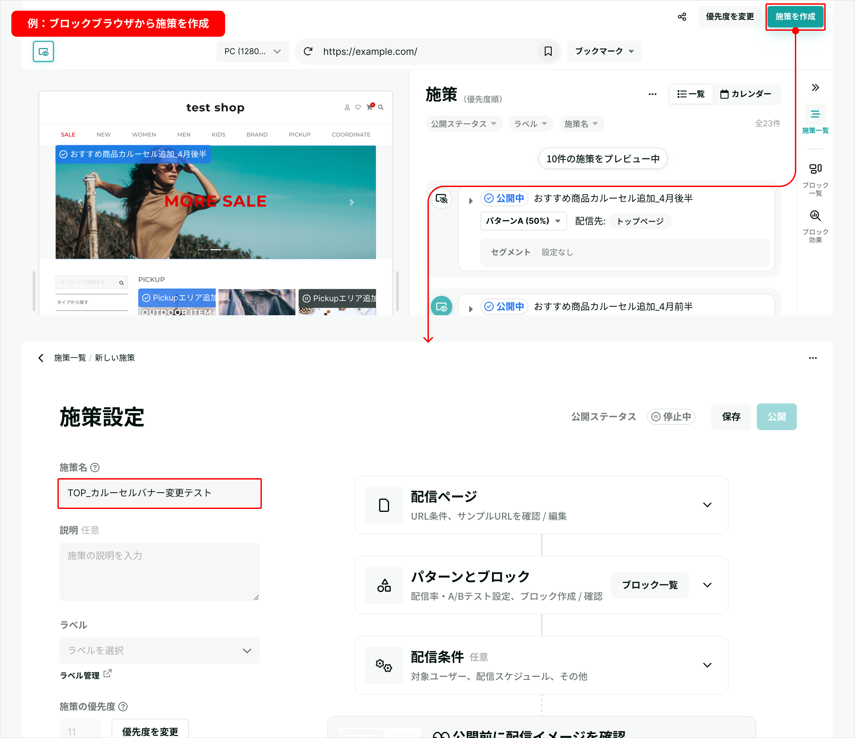Open the three-dot menu beside 施策 heading
Image resolution: width=855 pixels, height=738 pixels.
pos(652,95)
